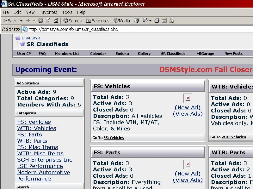Image resolution: width=253 pixels, height=189 pixels.
Task: Click the Stop loading toolbar icon
Action: (x=41, y=21)
